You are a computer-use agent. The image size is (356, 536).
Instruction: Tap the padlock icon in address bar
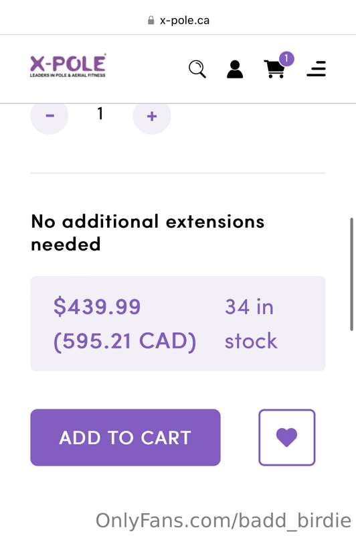(151, 20)
